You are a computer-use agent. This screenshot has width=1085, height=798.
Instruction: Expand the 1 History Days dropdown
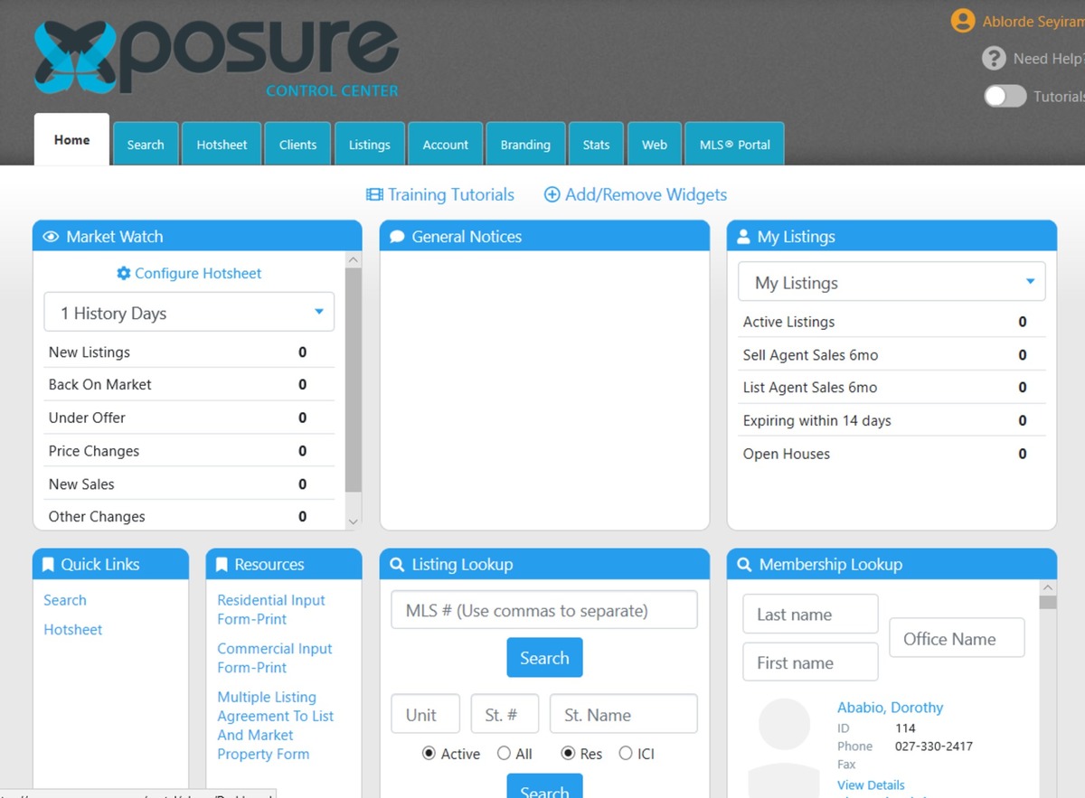(x=189, y=313)
